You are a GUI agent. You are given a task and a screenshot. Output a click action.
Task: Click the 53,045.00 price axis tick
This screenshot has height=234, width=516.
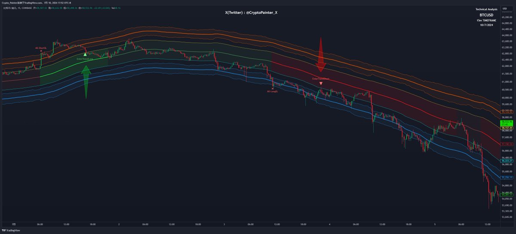(507, 217)
